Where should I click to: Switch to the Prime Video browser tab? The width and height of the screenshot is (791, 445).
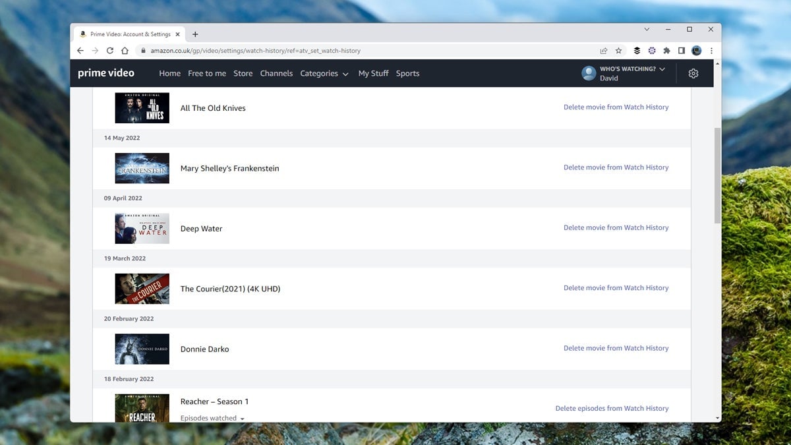129,34
